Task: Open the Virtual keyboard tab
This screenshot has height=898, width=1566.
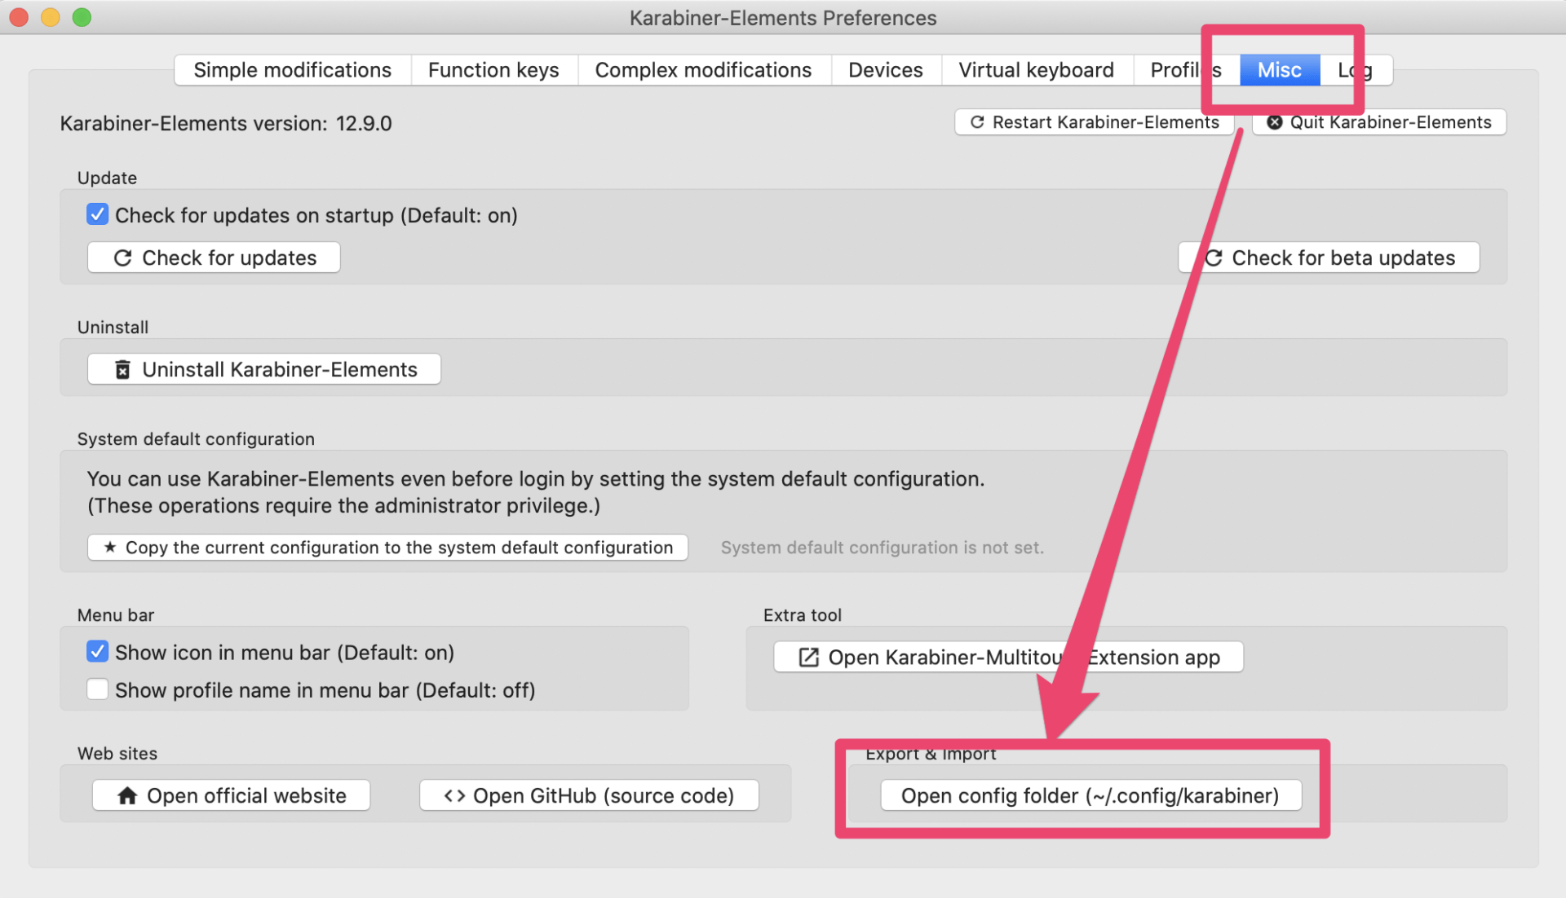Action: [1036, 70]
